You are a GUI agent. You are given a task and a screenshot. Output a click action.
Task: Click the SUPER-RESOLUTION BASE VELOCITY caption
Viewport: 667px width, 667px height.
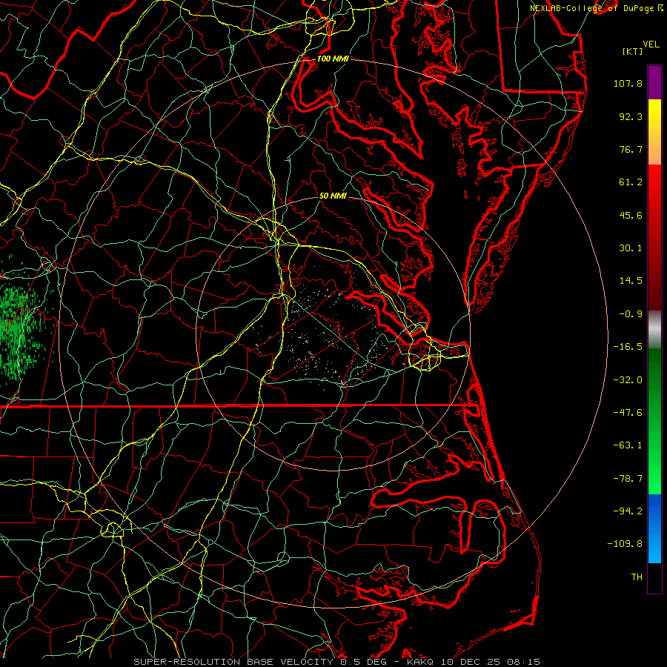[x=337, y=662]
